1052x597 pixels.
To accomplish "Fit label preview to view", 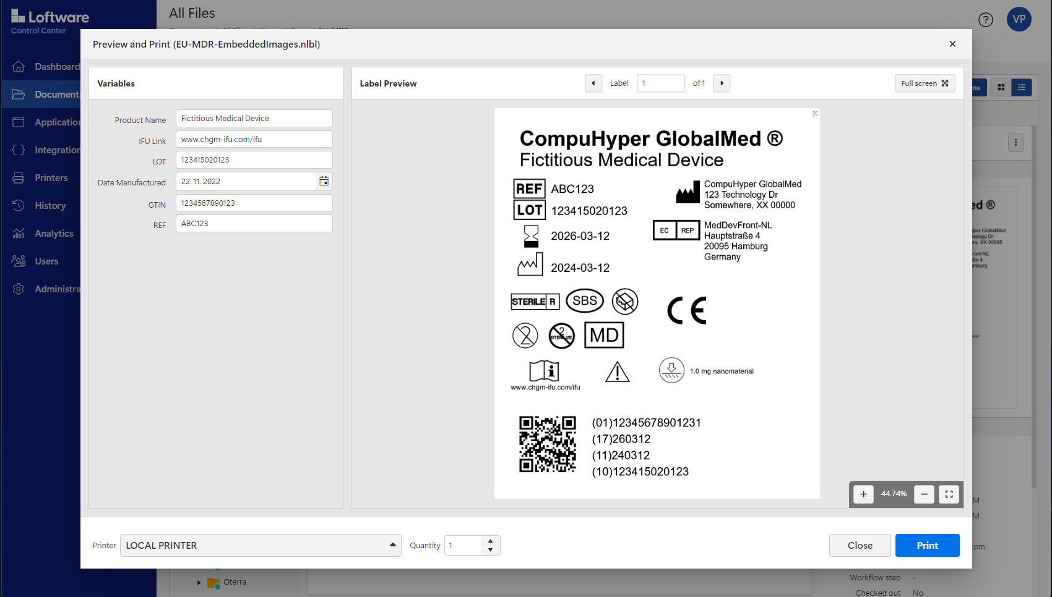I will click(x=949, y=494).
